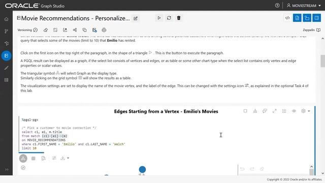Click the dashed-square expand icon in toolbar
The image size is (325, 183).
click(55, 30)
